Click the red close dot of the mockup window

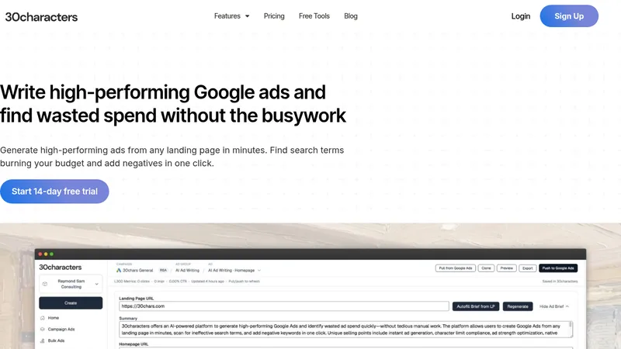[x=40, y=254]
